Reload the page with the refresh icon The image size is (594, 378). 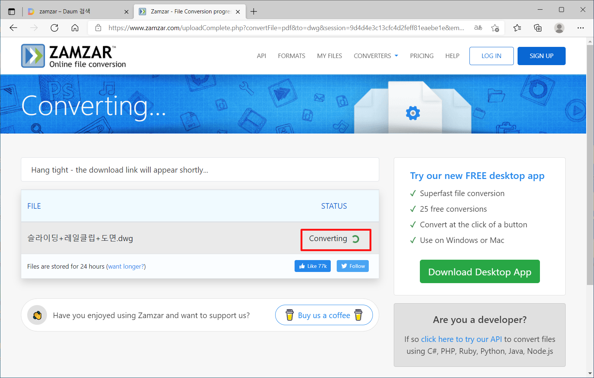tap(54, 28)
